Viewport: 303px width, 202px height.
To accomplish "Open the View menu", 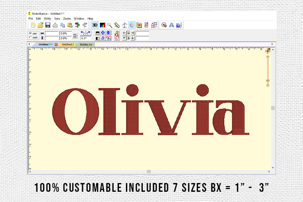I will click(57, 19).
